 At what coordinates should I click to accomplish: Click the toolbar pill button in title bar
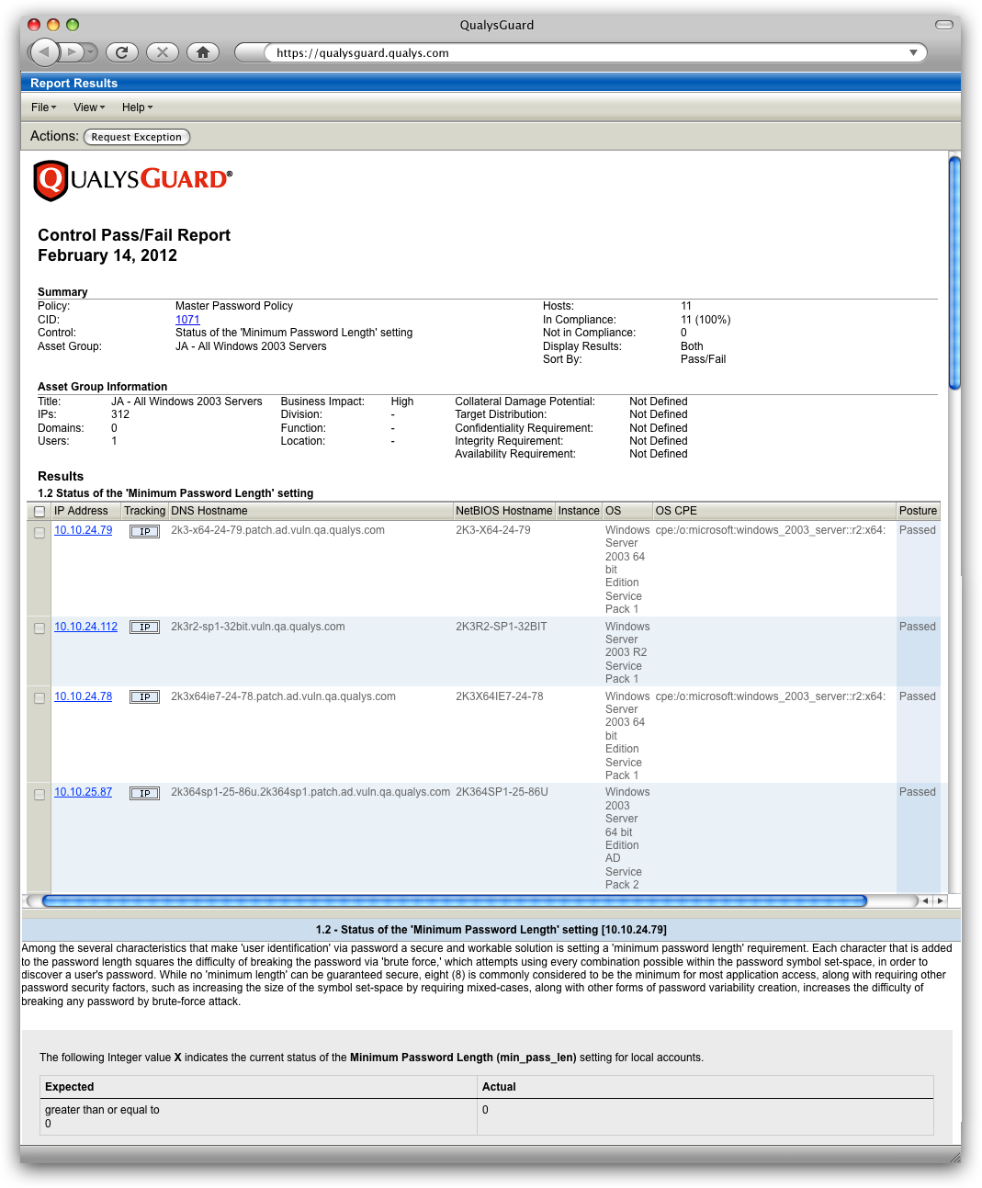pyautogui.click(x=944, y=25)
